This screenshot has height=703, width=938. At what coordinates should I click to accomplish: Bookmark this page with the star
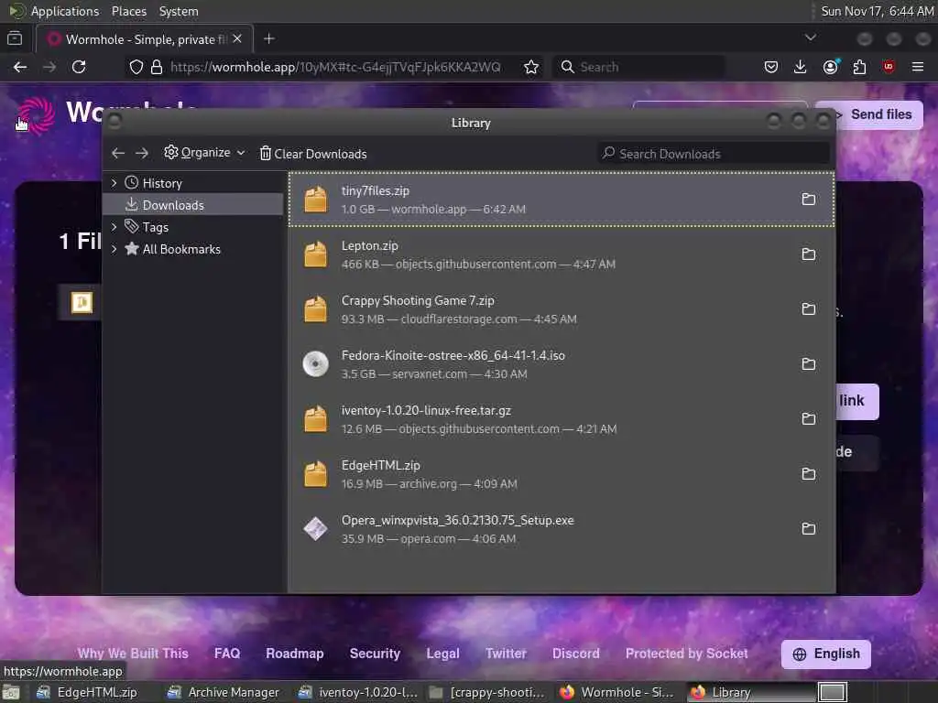[x=530, y=67]
